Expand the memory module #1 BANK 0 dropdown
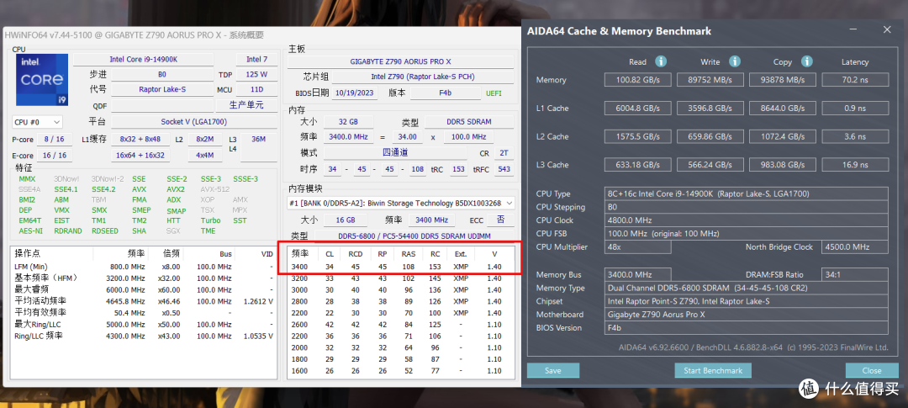The width and height of the screenshot is (908, 408). (401, 204)
